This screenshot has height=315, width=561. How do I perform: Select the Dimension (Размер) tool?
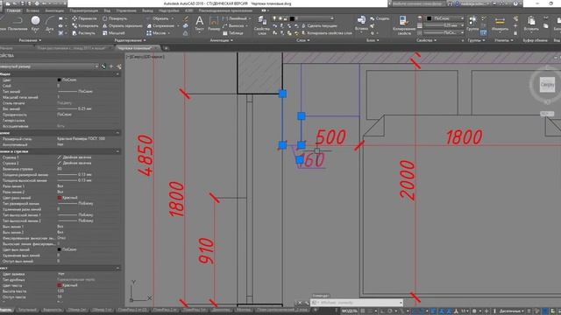click(x=214, y=24)
